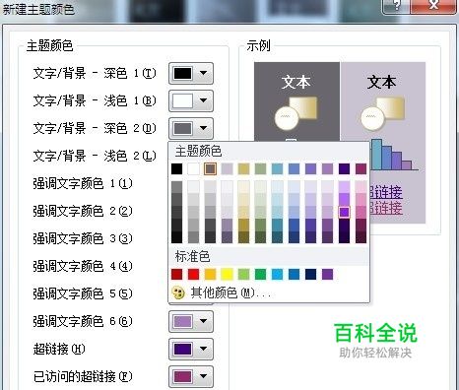Pick the dark red standard color
This screenshot has width=459, height=390.
point(176,274)
